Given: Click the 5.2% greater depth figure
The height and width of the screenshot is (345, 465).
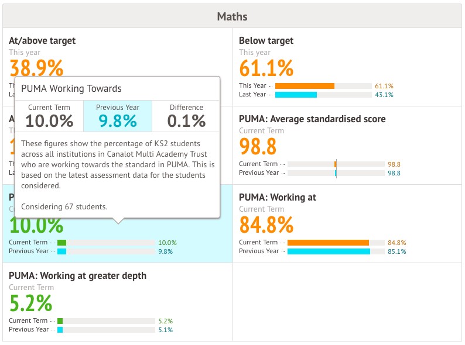Looking at the screenshot, I should 31,303.
